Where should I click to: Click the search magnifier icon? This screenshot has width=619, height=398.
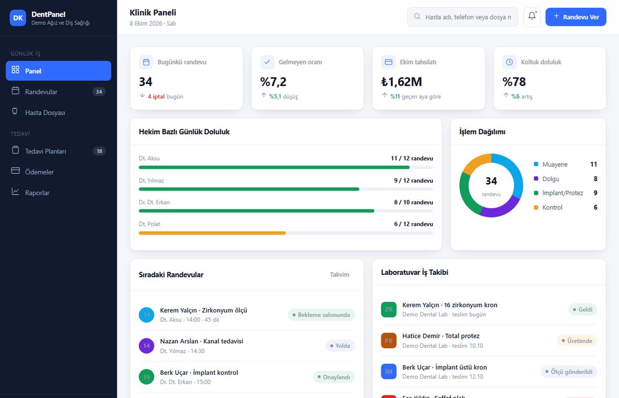pyautogui.click(x=417, y=17)
